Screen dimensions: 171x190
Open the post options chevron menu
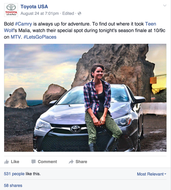pos(165,5)
